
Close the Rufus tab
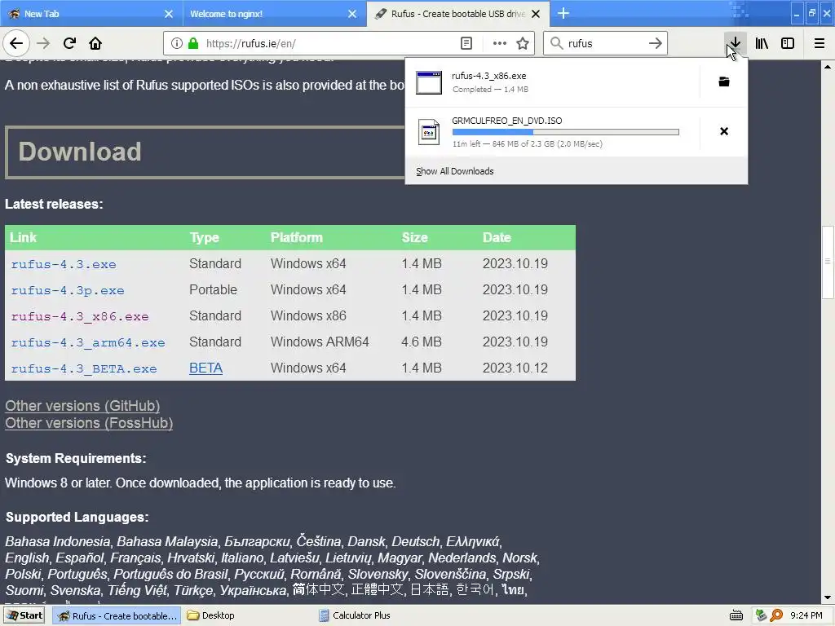coord(536,14)
